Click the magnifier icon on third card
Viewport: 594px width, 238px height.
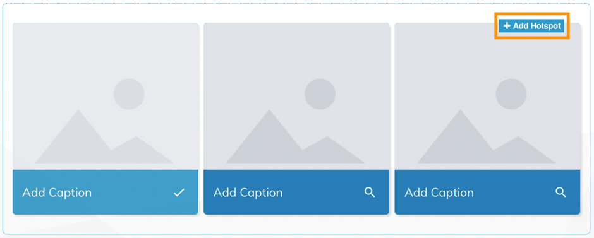561,192
